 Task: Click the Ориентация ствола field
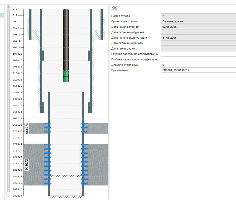[x=198, y=21]
